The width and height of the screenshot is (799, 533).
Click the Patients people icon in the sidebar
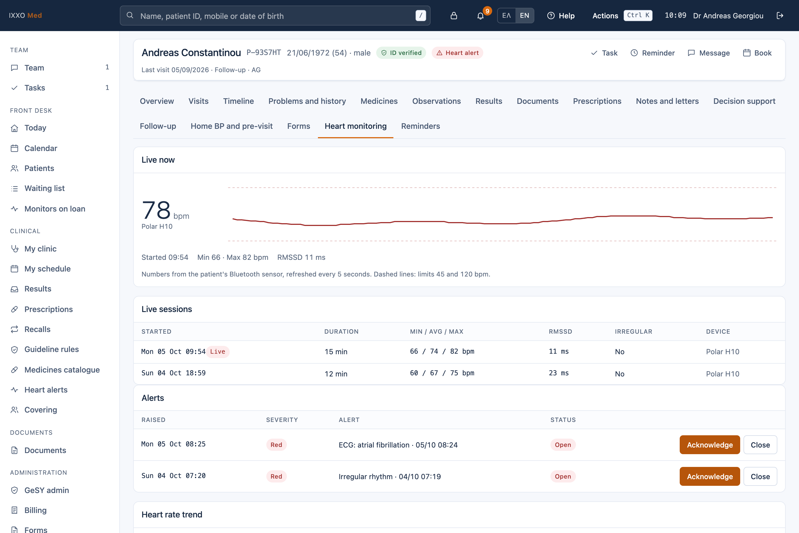coord(14,168)
